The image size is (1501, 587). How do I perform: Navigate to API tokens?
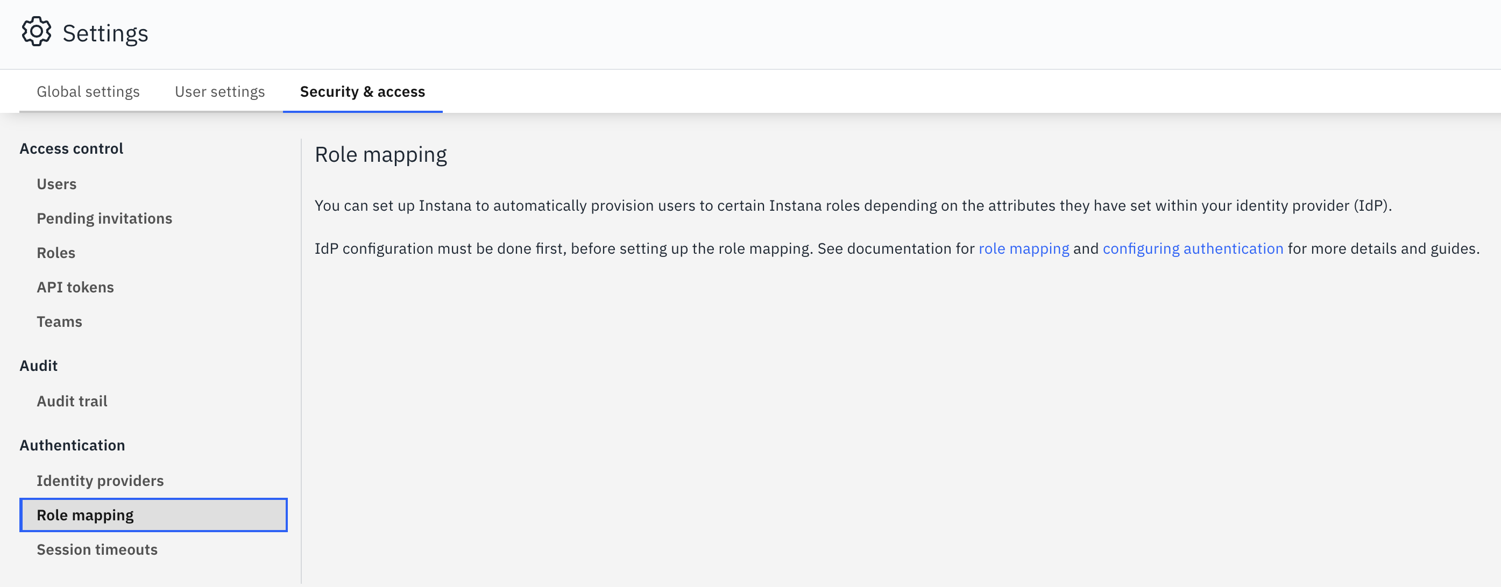(75, 287)
